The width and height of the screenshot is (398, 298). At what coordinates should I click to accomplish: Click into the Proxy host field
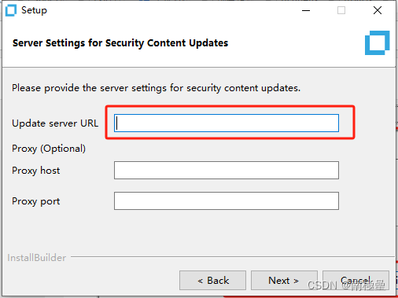click(227, 171)
